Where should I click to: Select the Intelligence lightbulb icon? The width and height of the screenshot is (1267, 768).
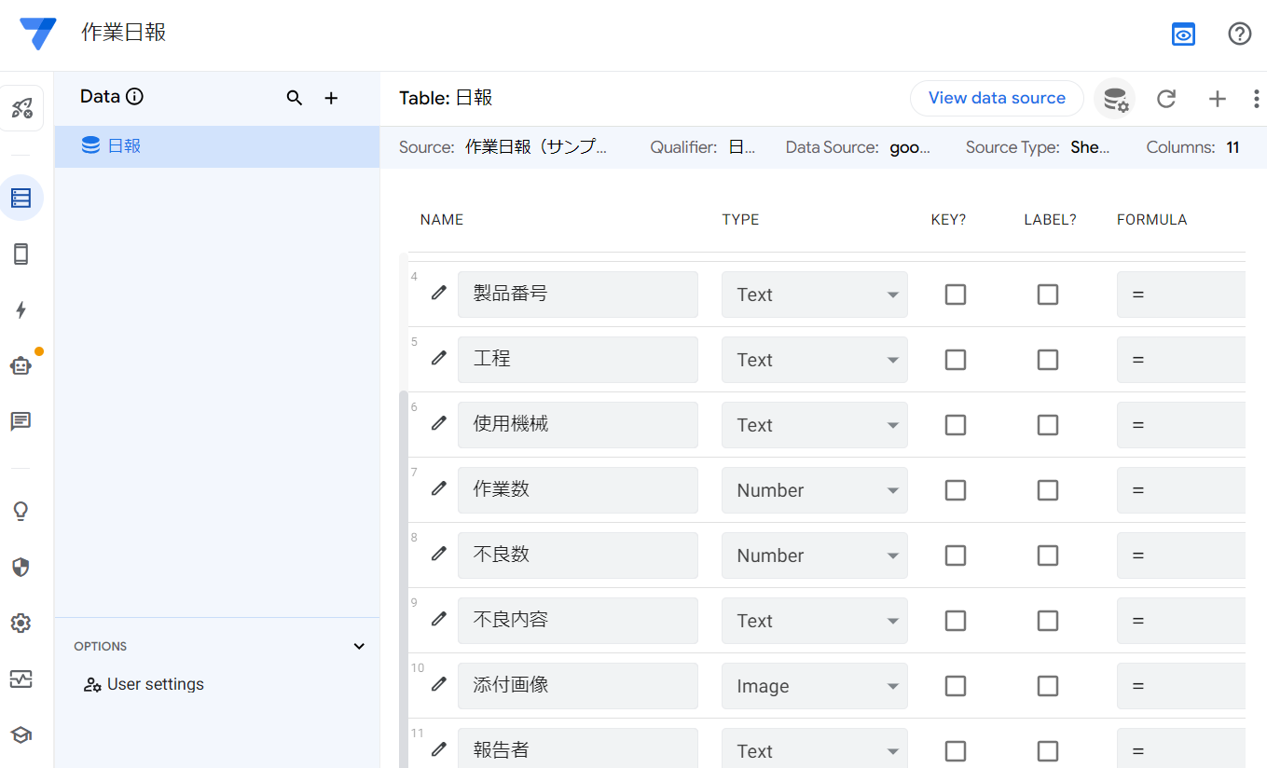21,511
